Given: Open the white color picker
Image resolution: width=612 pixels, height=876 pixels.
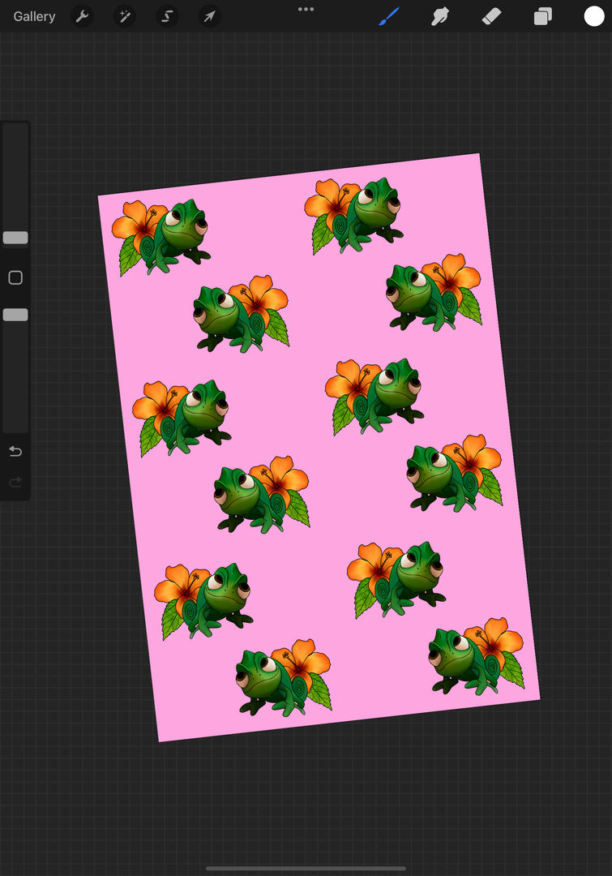Looking at the screenshot, I should 594,17.
